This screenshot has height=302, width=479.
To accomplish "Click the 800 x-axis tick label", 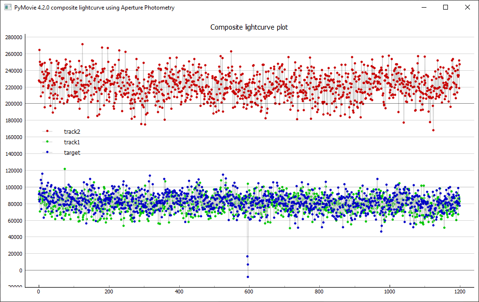I will (x=319, y=291).
